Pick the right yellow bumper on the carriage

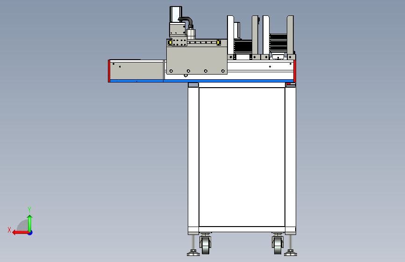pyautogui.click(x=219, y=42)
